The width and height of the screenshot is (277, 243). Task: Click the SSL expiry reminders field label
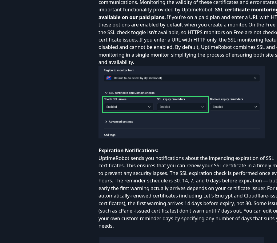171,99
